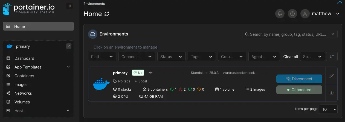Open the help question mark icon

coord(292,14)
